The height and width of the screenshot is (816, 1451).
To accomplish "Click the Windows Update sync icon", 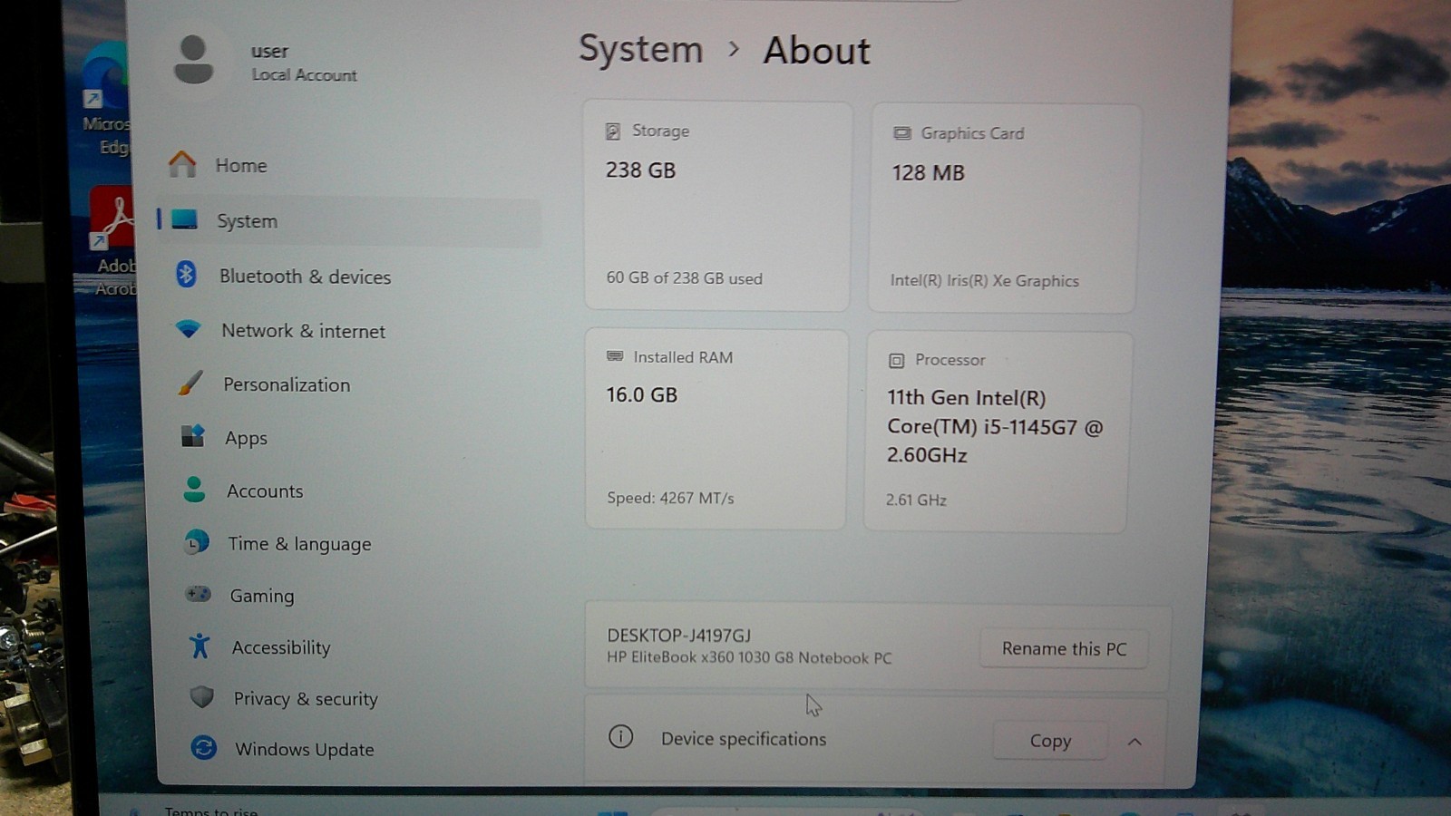I will (x=203, y=747).
